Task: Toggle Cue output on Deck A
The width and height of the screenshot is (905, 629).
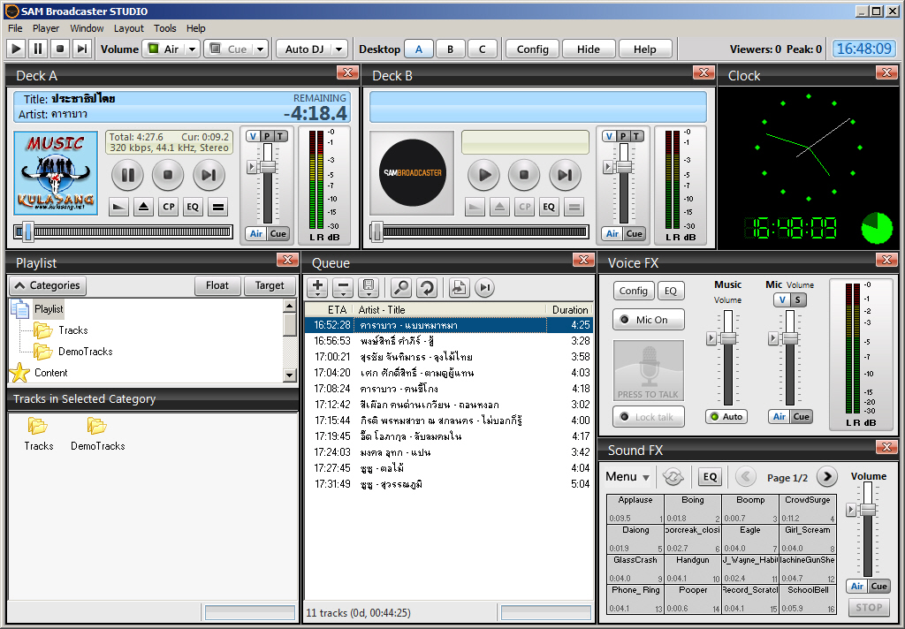Action: point(278,234)
